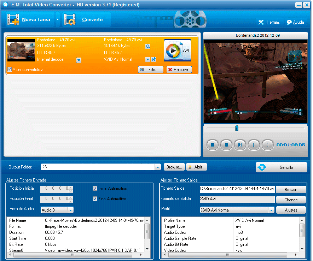Image resolution: width=313 pixels, height=261 pixels.
Task: Click the Borderlands video thumbnail
Action: 21,50
